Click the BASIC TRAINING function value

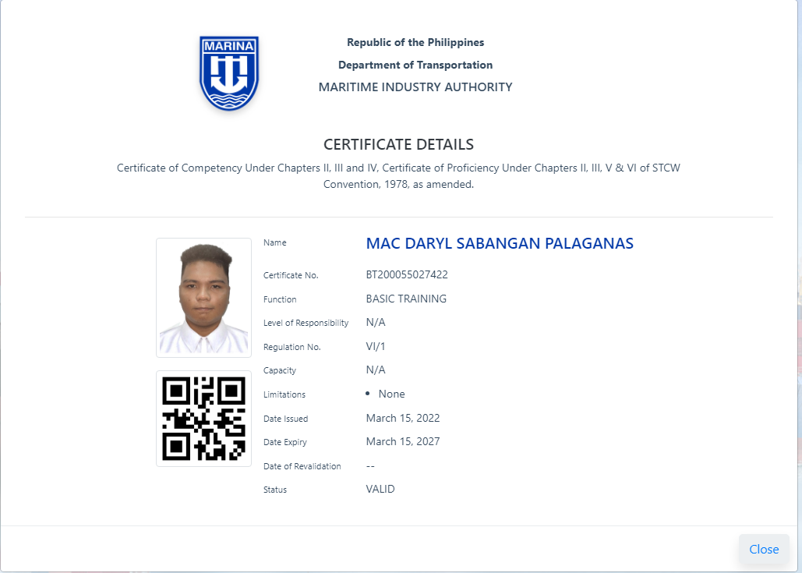point(406,299)
